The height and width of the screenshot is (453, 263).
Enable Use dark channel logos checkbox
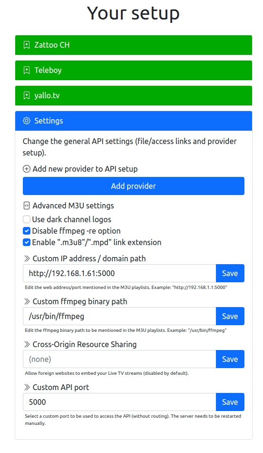(27, 219)
